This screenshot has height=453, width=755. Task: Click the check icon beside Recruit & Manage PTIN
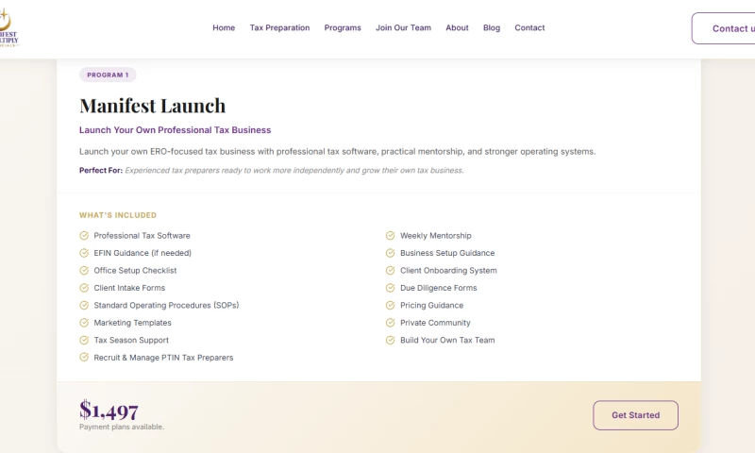click(x=84, y=357)
